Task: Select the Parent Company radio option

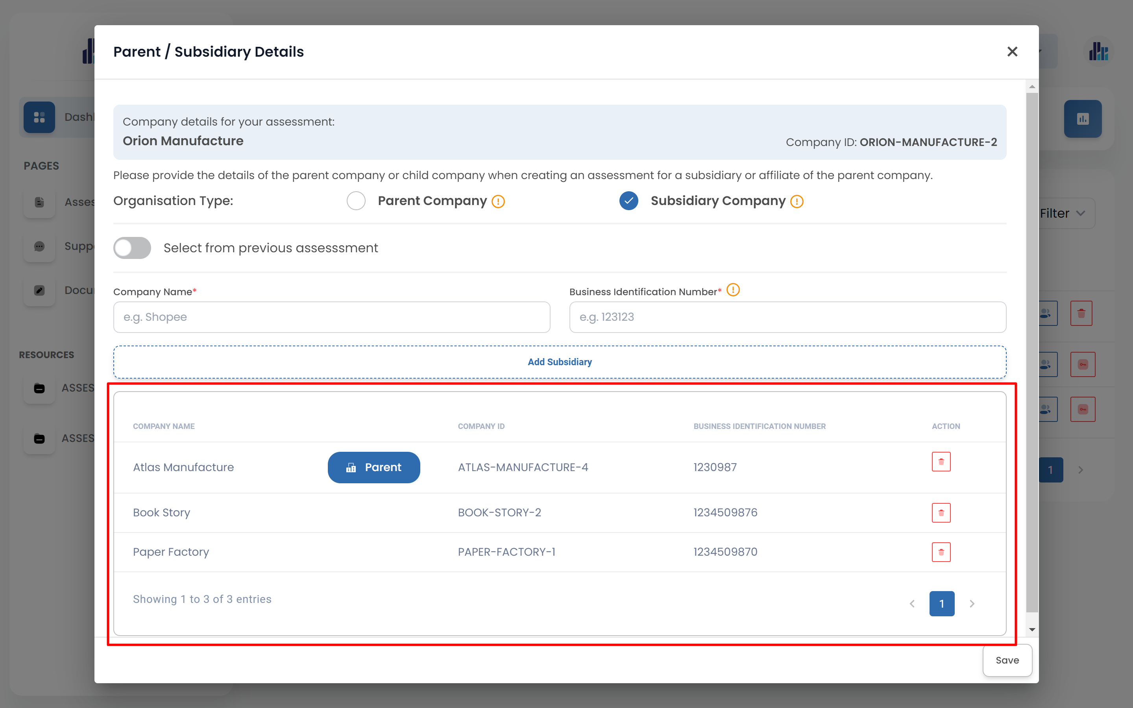Action: point(356,201)
